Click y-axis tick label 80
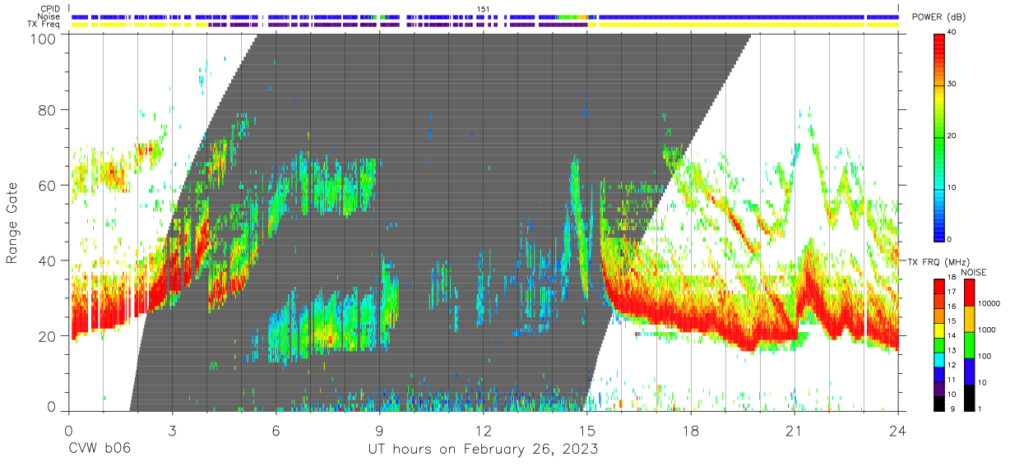Image resolution: width=1010 pixels, height=466 pixels. [x=48, y=109]
